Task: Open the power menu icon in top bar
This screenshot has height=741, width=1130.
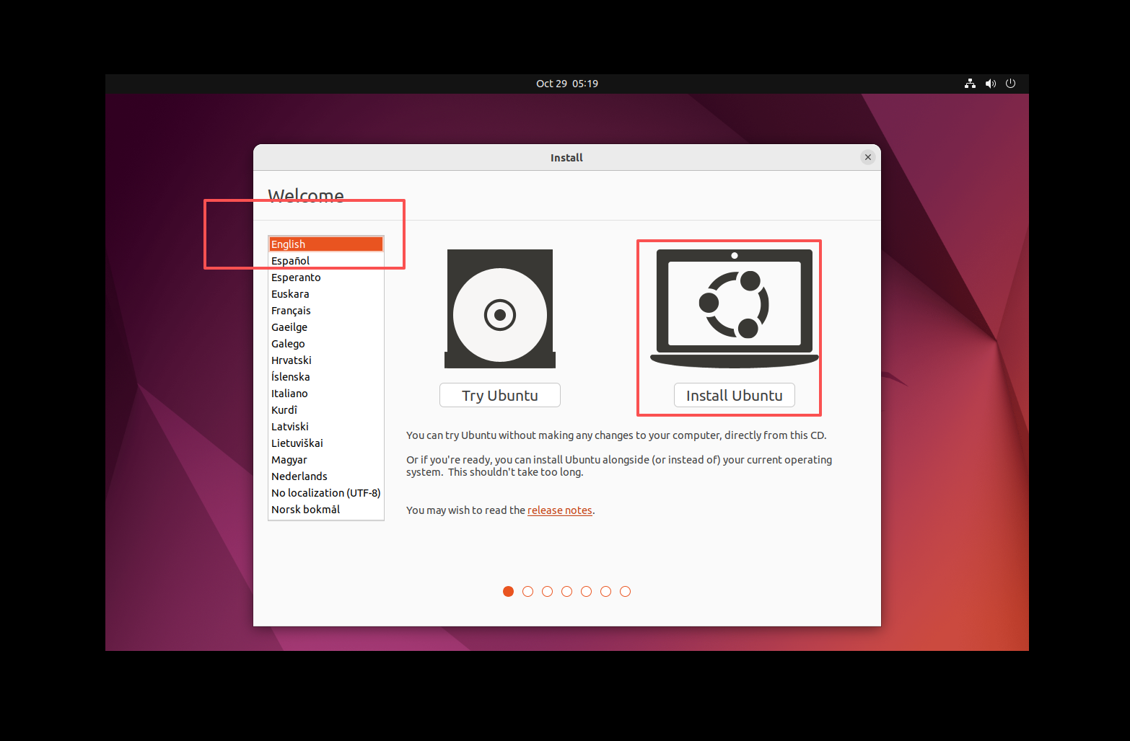Action: click(x=1010, y=84)
